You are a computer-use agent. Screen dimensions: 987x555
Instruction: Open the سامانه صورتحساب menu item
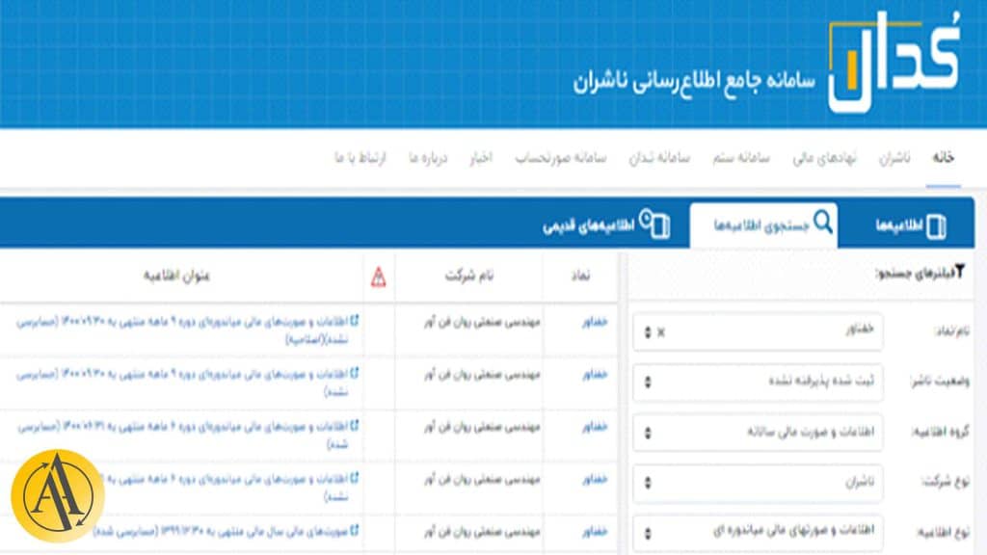(560, 158)
